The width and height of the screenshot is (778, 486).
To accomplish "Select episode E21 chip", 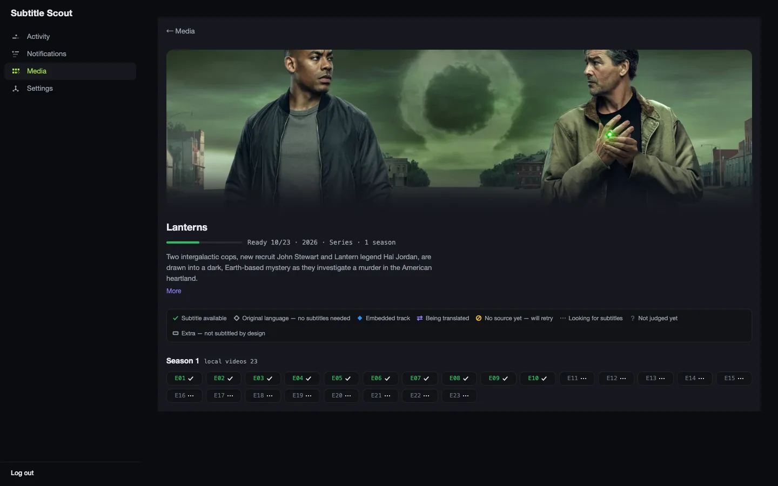I will (x=381, y=396).
